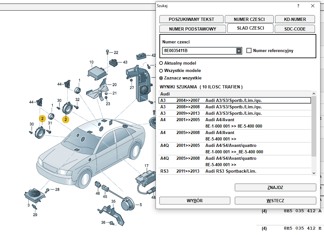Select the KD-NUMER tab
This screenshot has width=324, height=235.
295,19
